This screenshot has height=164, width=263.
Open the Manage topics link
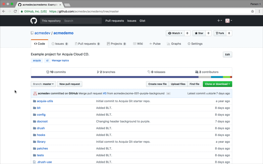(x=60, y=61)
